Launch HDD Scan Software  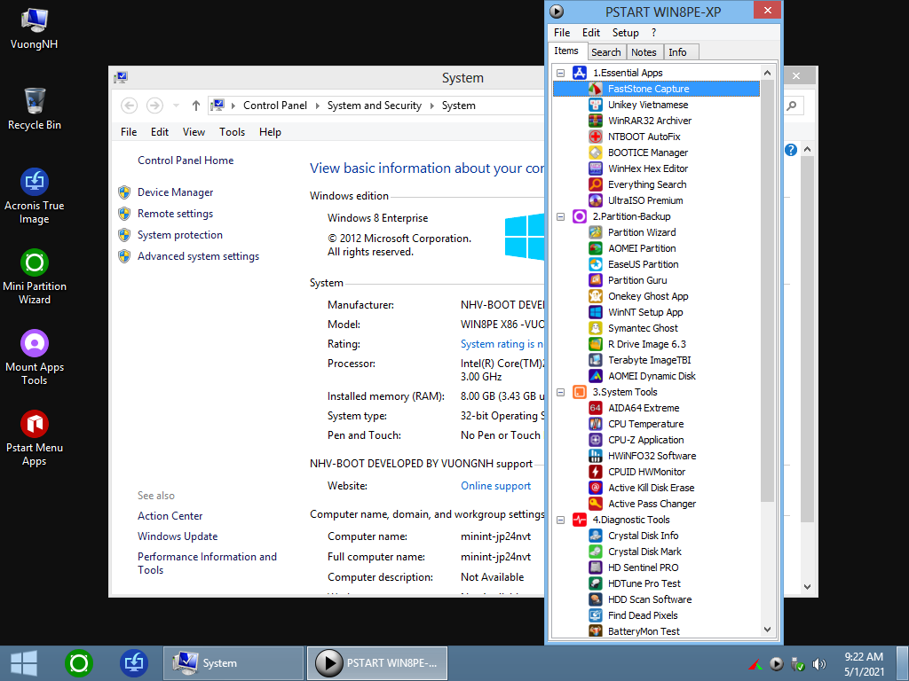point(650,599)
